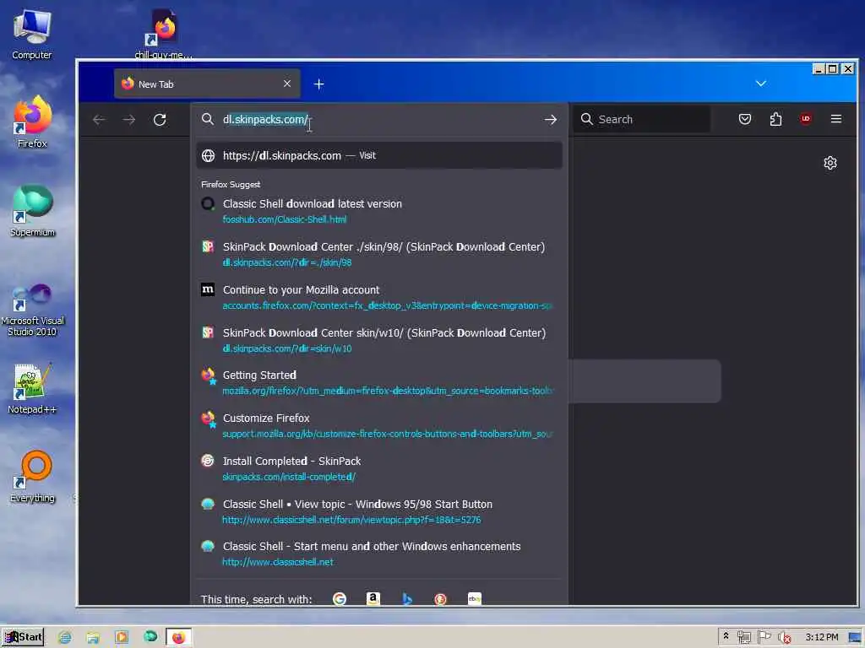This screenshot has height=648, width=865.
Task: Open Windows Explorer folder taskbar icon
Action: [93, 638]
